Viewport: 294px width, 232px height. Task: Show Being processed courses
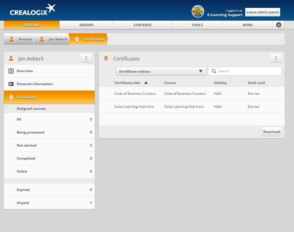49,132
